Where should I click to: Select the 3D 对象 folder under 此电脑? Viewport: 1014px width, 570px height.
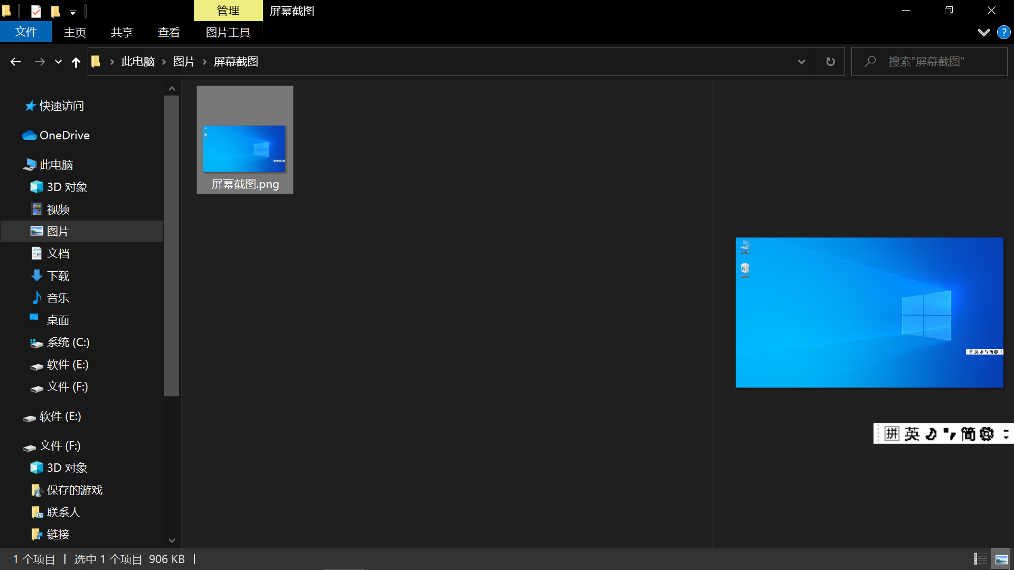point(67,187)
